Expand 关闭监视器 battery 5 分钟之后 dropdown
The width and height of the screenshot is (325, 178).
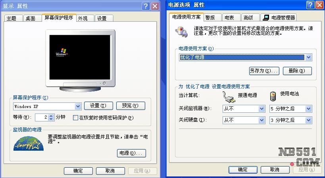(x=308, y=109)
